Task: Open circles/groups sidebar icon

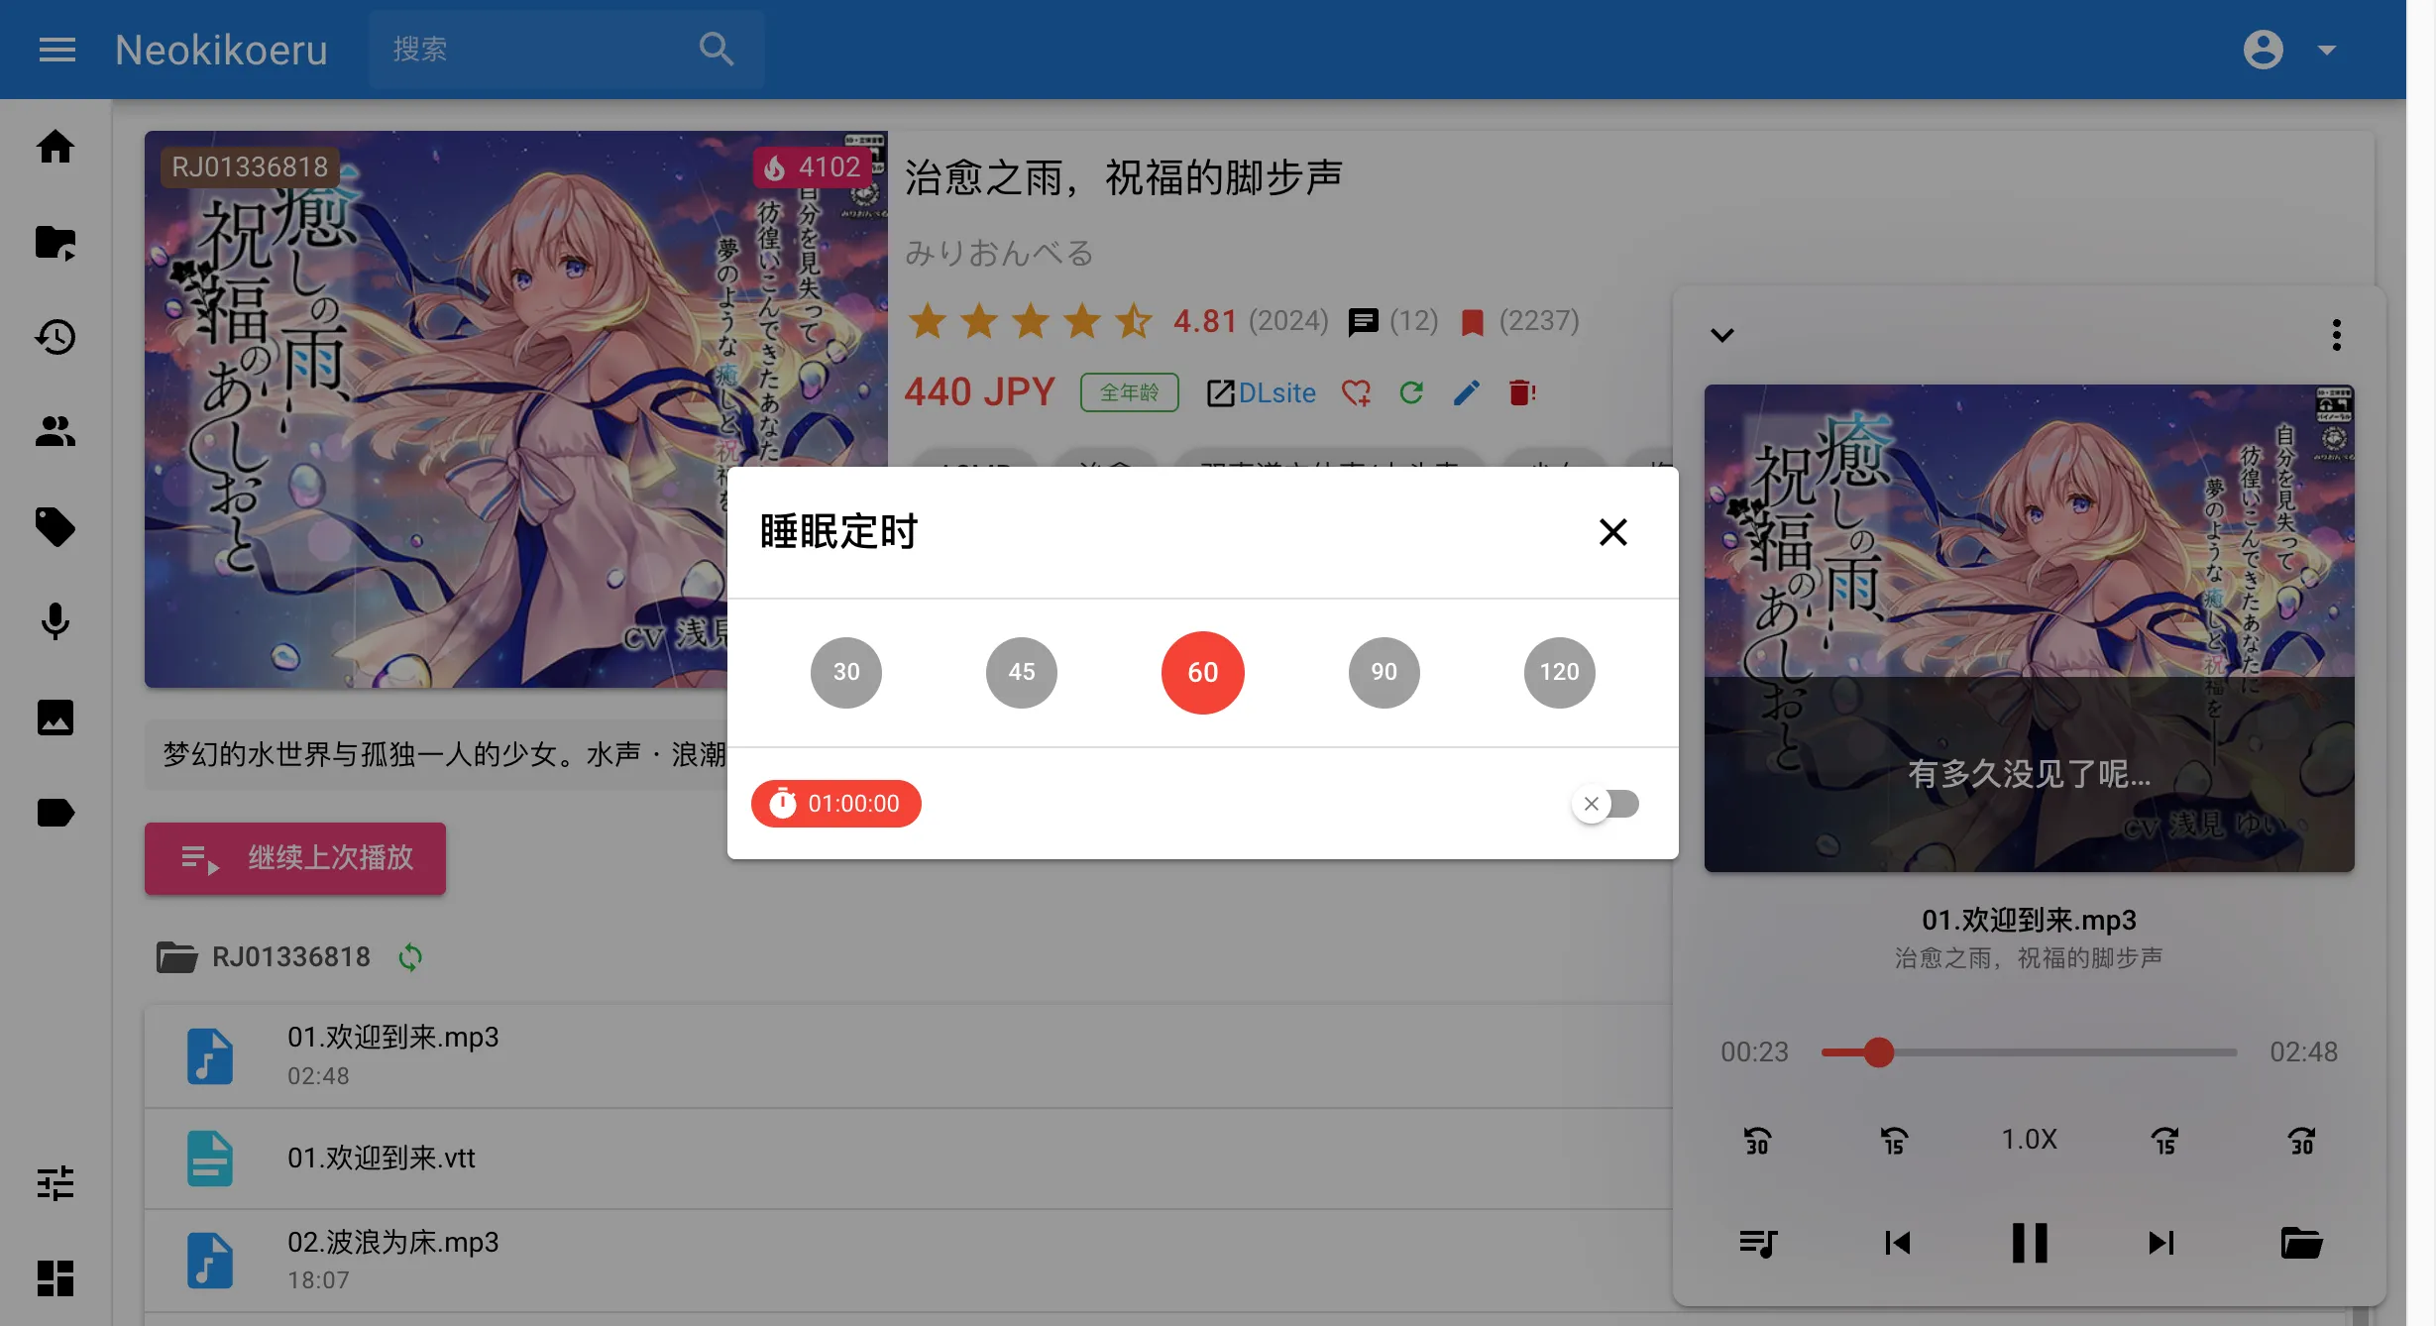Action: click(x=55, y=432)
